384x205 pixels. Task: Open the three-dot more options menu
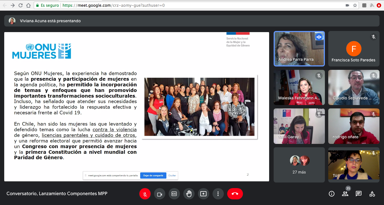[x=218, y=194]
